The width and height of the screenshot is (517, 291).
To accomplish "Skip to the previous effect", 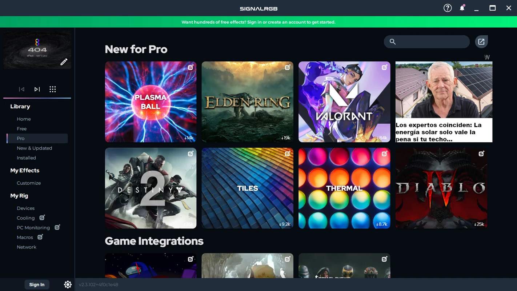I will [x=22, y=89].
